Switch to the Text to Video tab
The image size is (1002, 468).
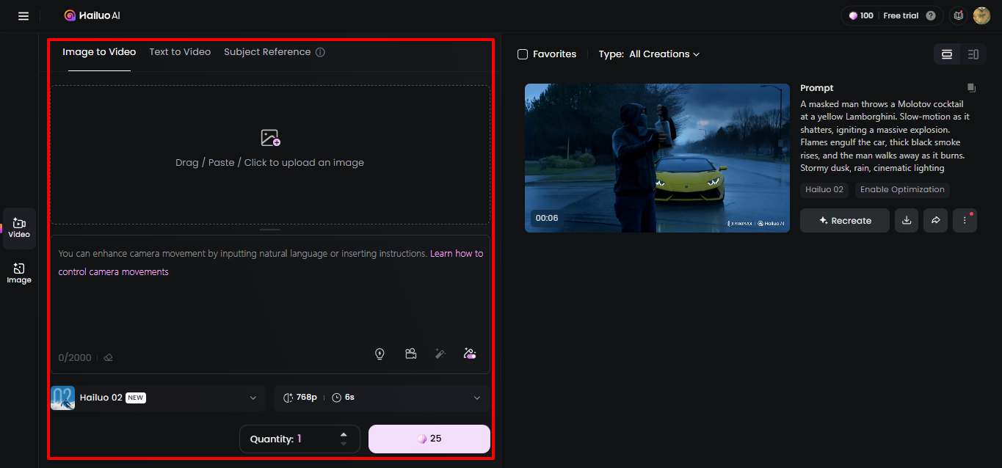coord(180,52)
